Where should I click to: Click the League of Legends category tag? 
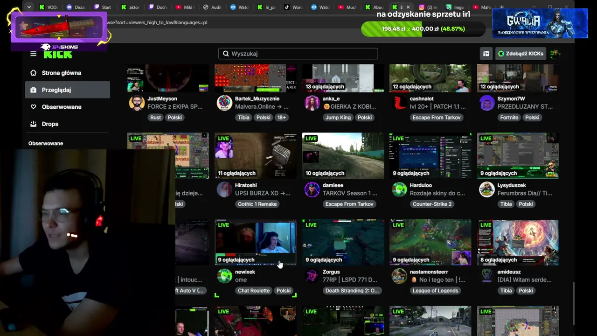click(435, 291)
